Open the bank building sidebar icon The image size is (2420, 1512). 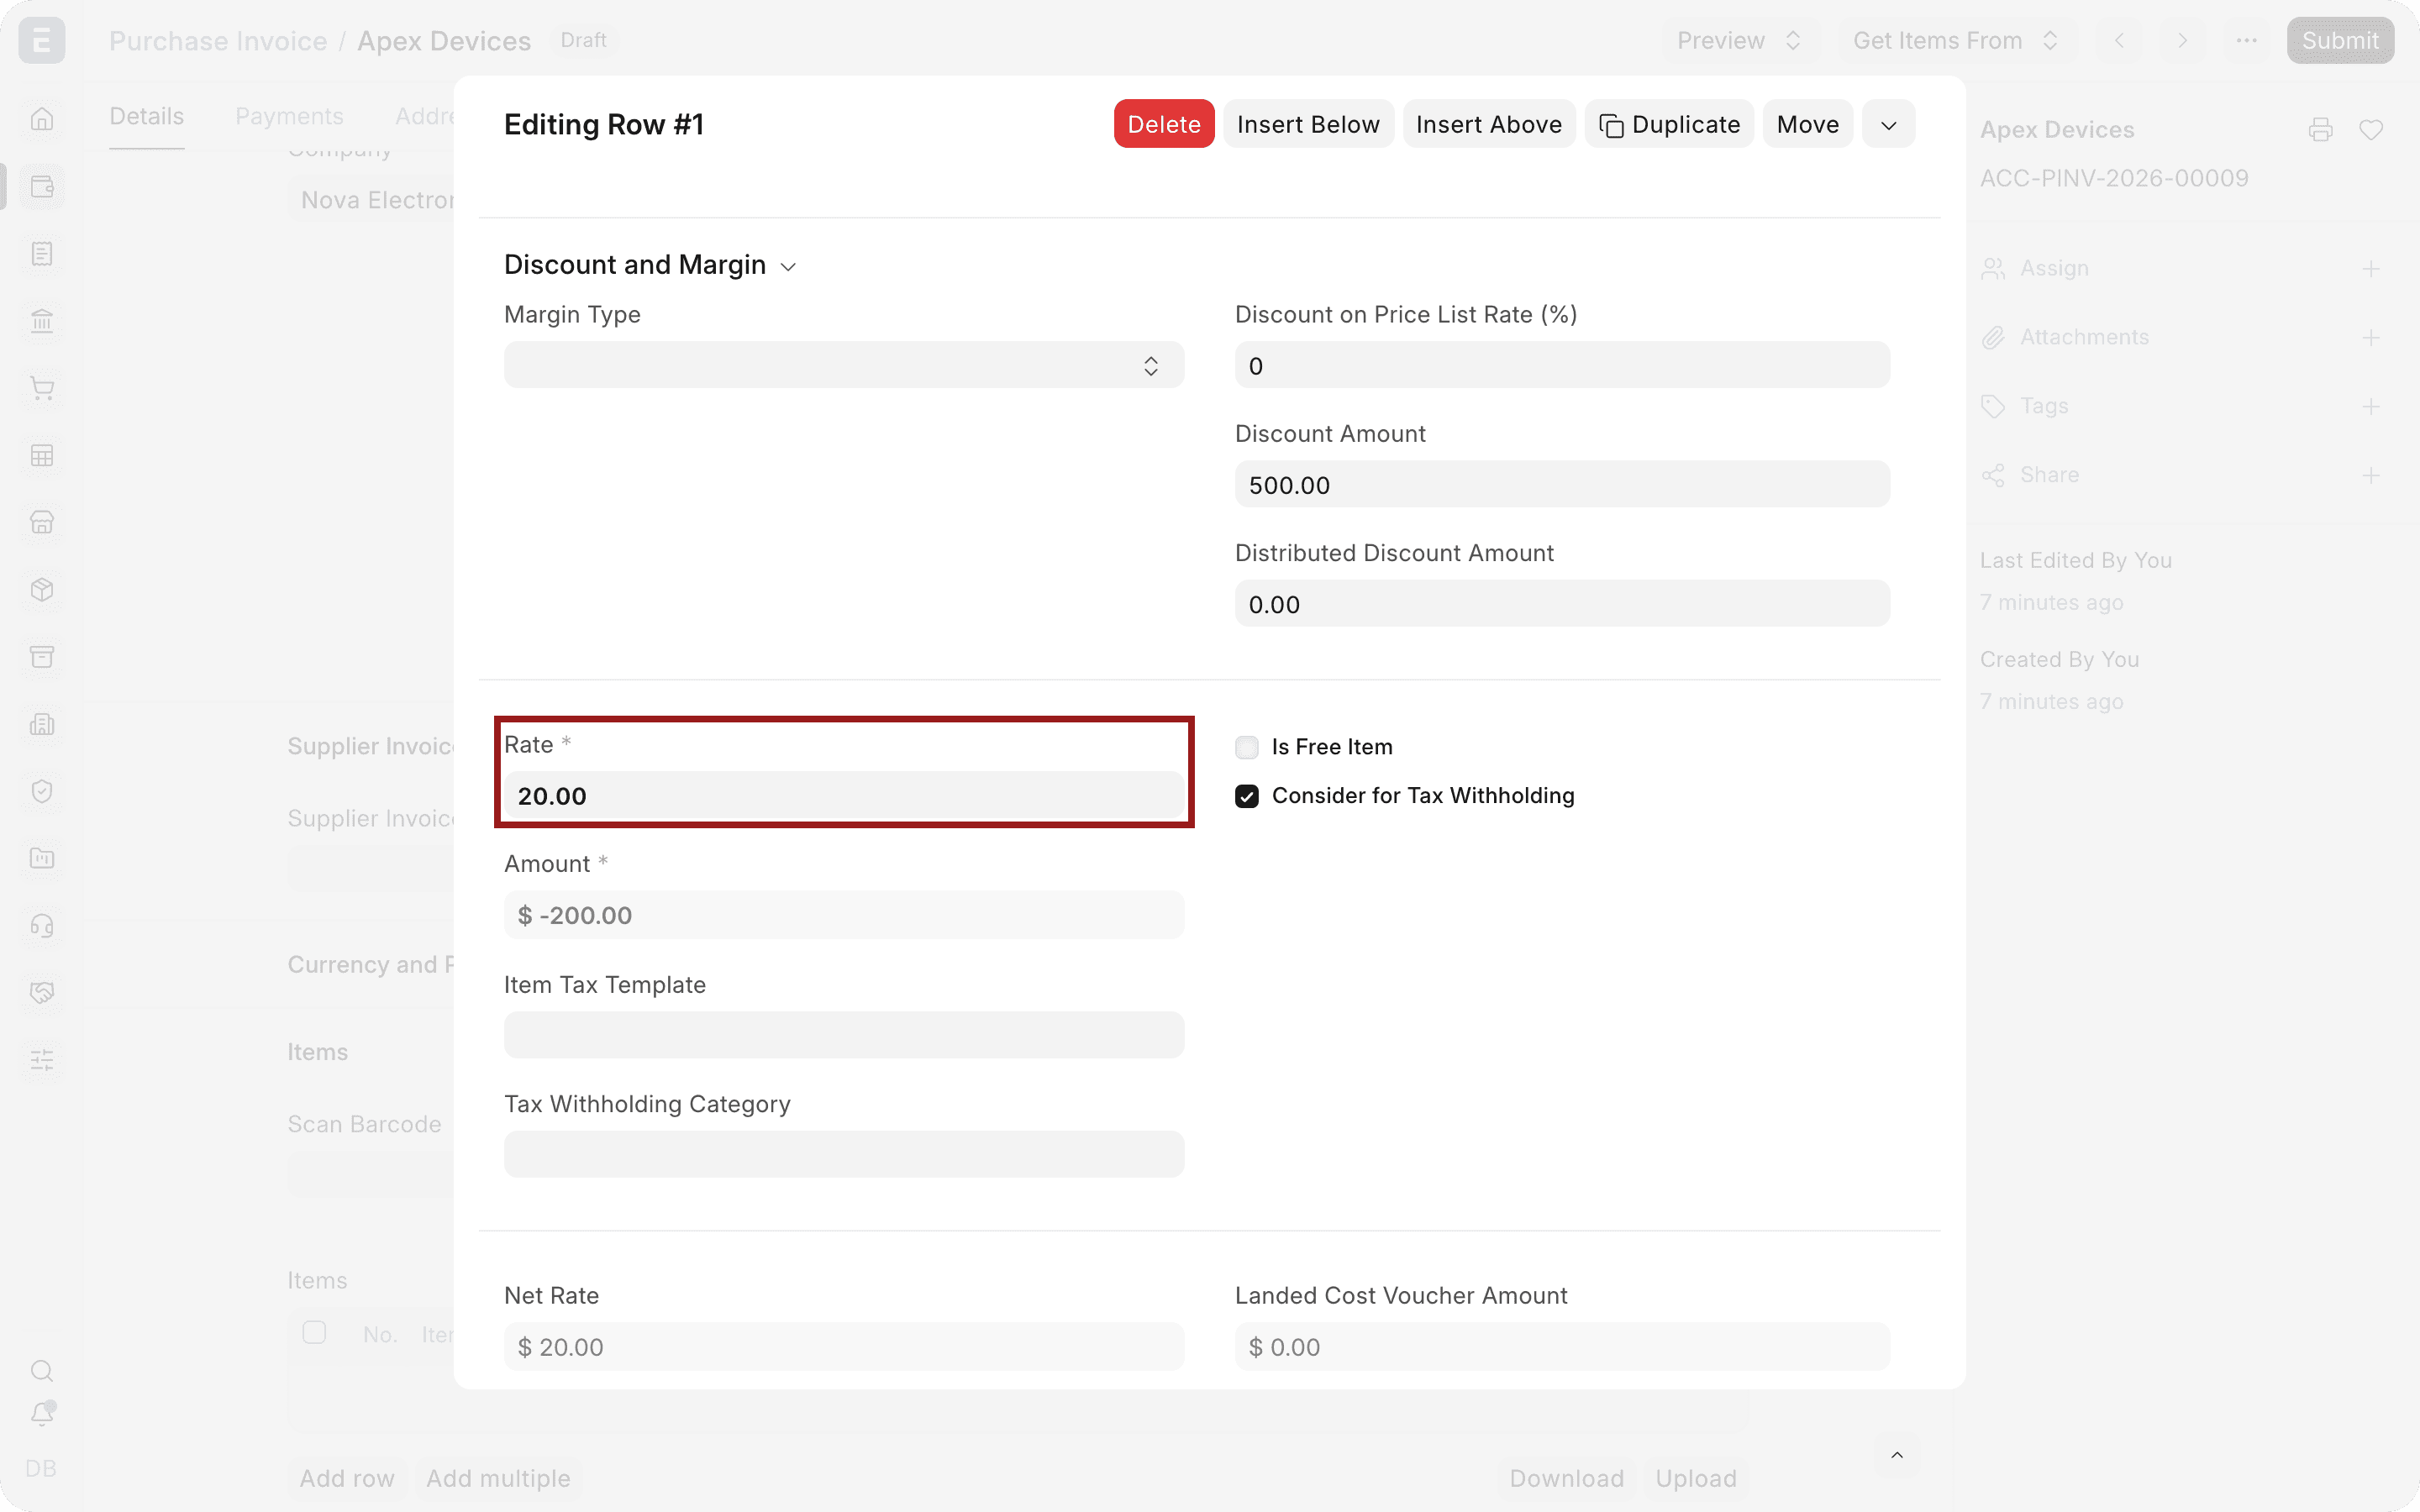coord(42,321)
